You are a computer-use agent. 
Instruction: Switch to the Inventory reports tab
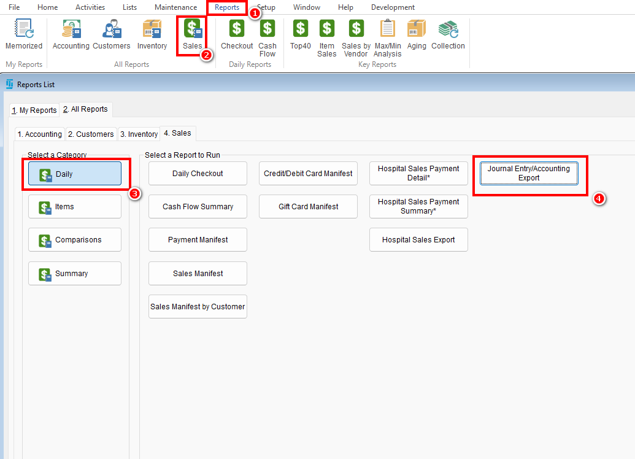[x=139, y=134]
